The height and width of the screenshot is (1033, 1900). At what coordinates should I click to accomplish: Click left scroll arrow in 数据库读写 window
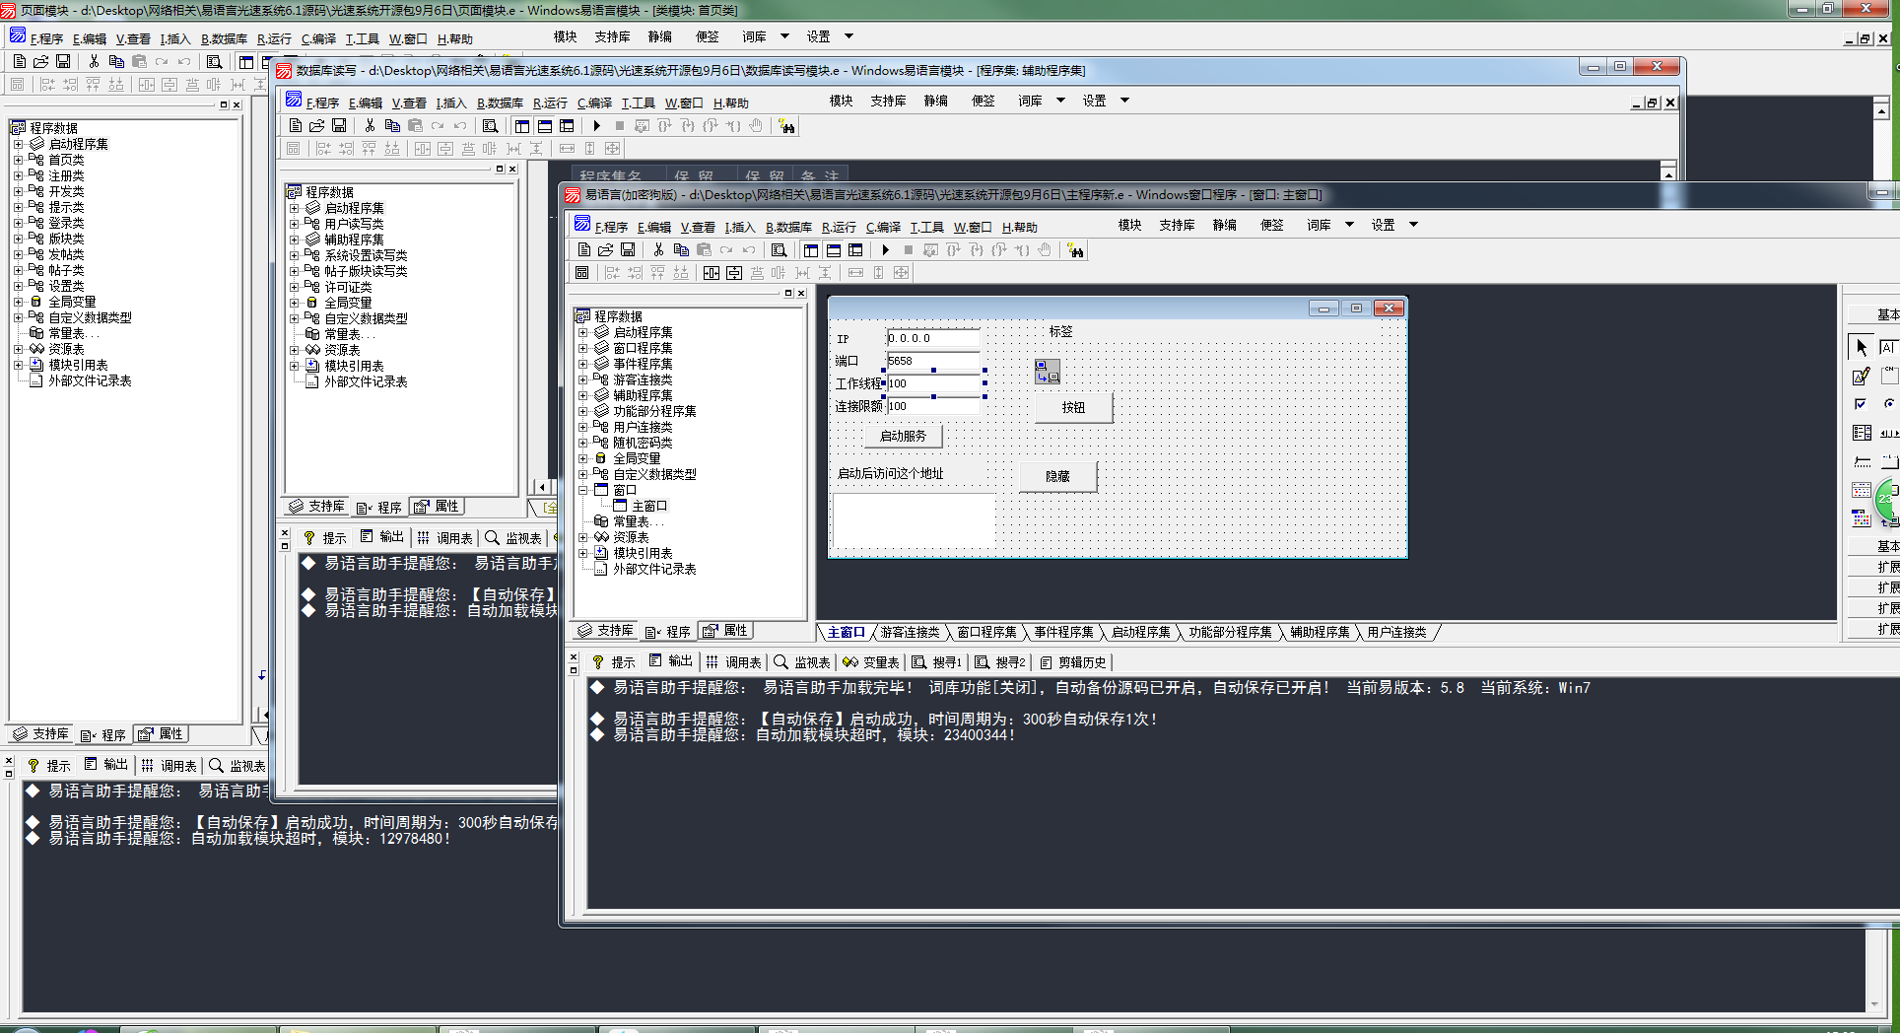tap(542, 486)
